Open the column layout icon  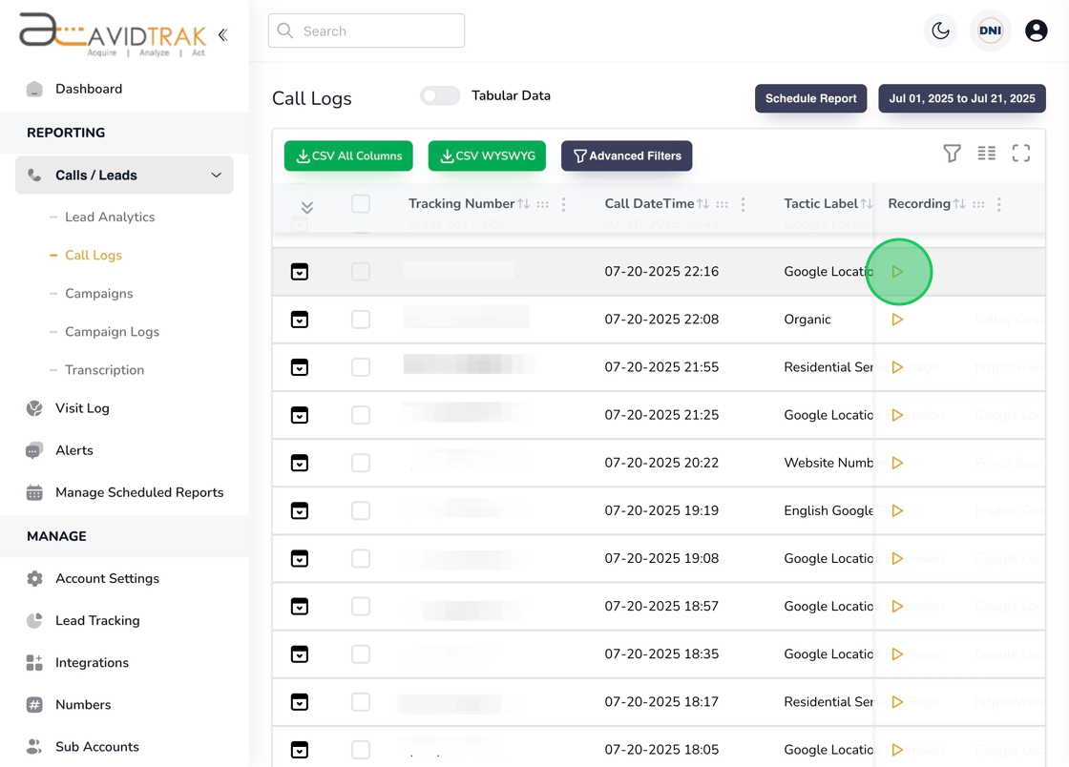tap(987, 154)
